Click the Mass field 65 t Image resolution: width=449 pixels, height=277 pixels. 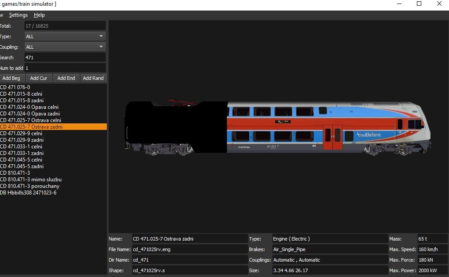coord(432,239)
